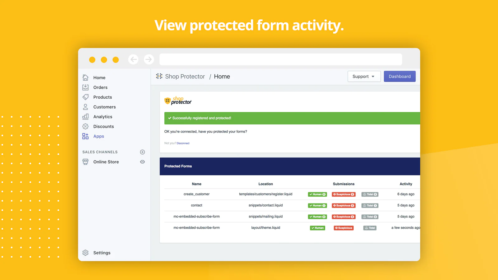Open Settings at sidebar bottom
Screen dimensions: 498x280
coord(102,253)
